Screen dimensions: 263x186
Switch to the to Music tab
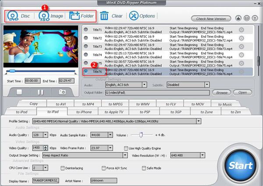[x=225, y=104]
